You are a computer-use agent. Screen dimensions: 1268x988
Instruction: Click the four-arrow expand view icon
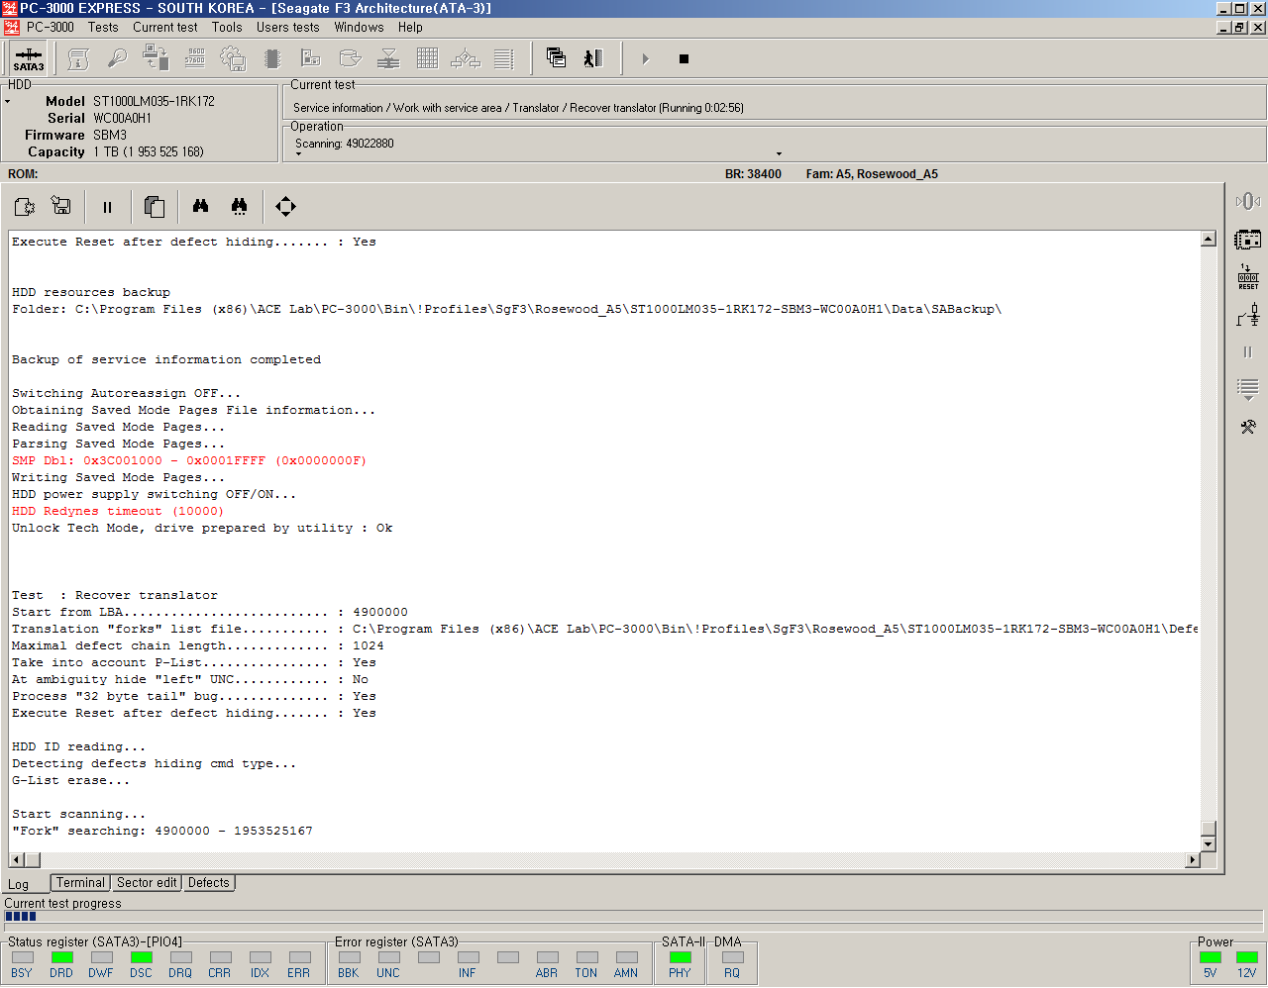pyautogui.click(x=285, y=206)
